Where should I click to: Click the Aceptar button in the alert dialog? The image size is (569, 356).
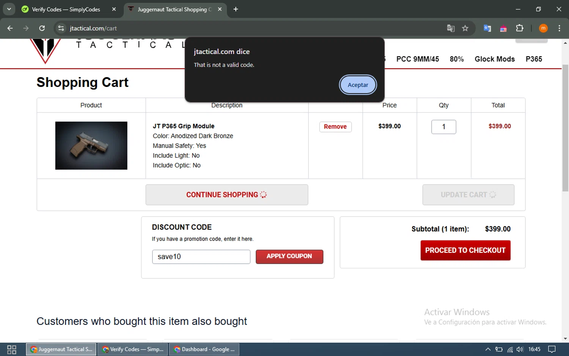pos(358,85)
